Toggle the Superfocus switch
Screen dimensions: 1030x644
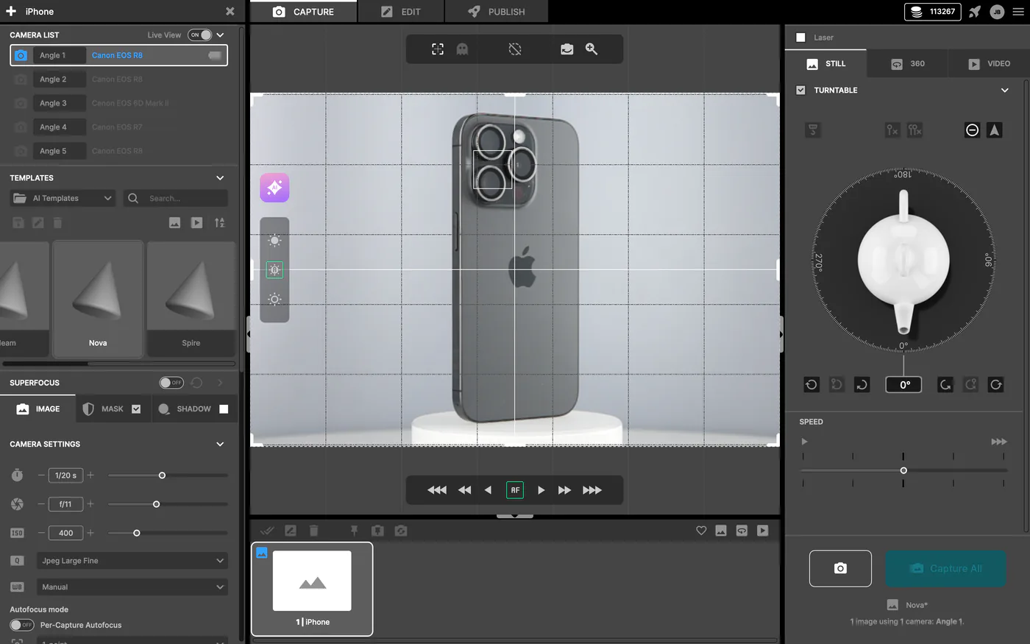pos(171,383)
